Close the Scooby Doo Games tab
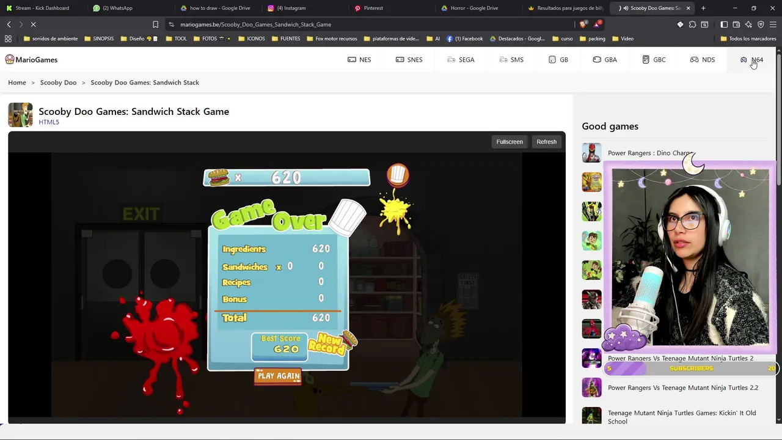The height and width of the screenshot is (440, 782). tap(689, 8)
